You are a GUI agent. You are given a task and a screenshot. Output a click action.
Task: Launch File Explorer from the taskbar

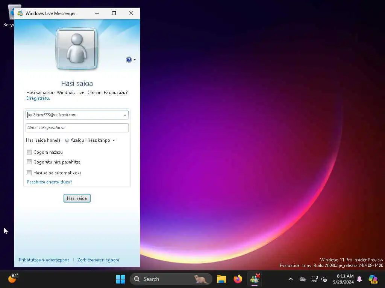coord(221,279)
